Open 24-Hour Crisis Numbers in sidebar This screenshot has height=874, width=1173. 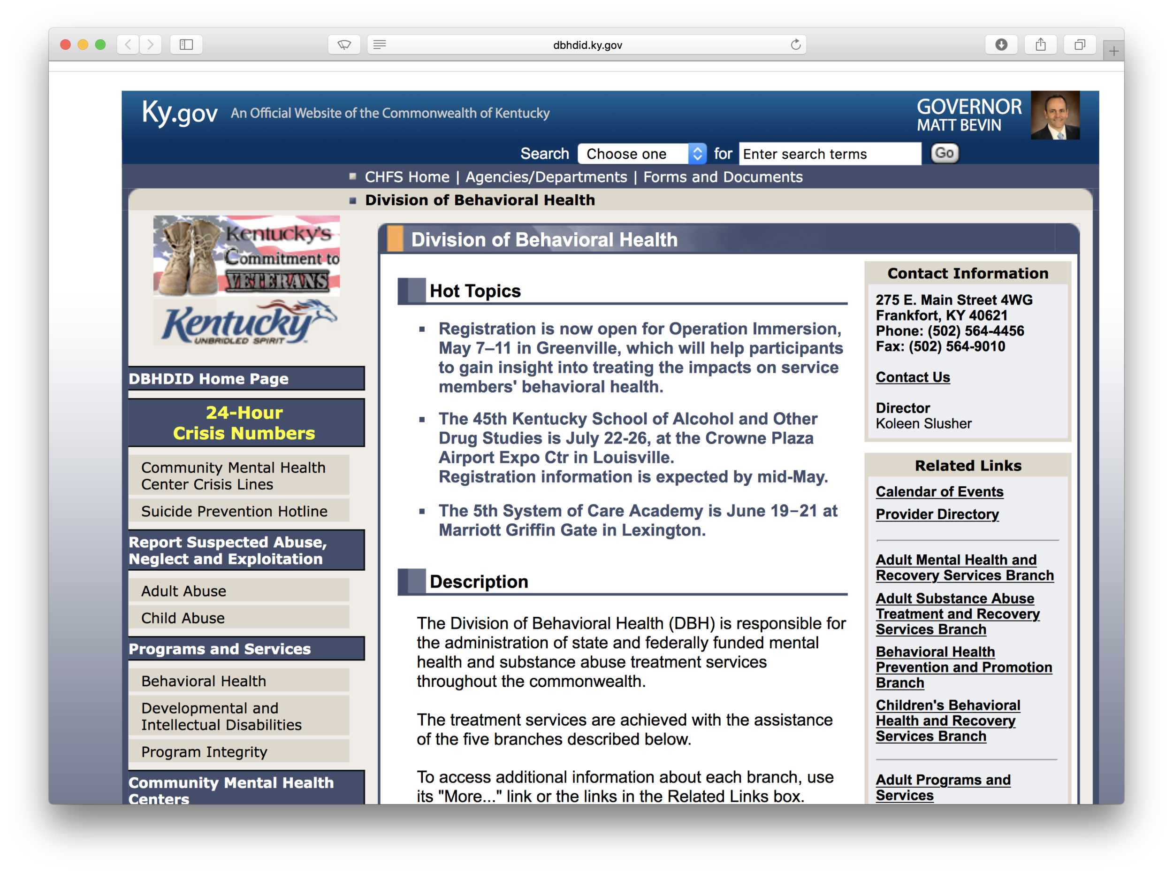[x=246, y=422]
